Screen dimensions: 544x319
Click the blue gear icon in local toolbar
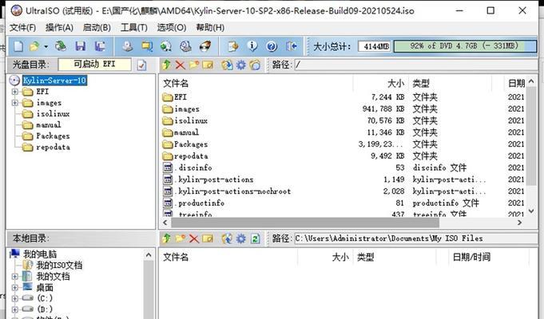coord(240,238)
